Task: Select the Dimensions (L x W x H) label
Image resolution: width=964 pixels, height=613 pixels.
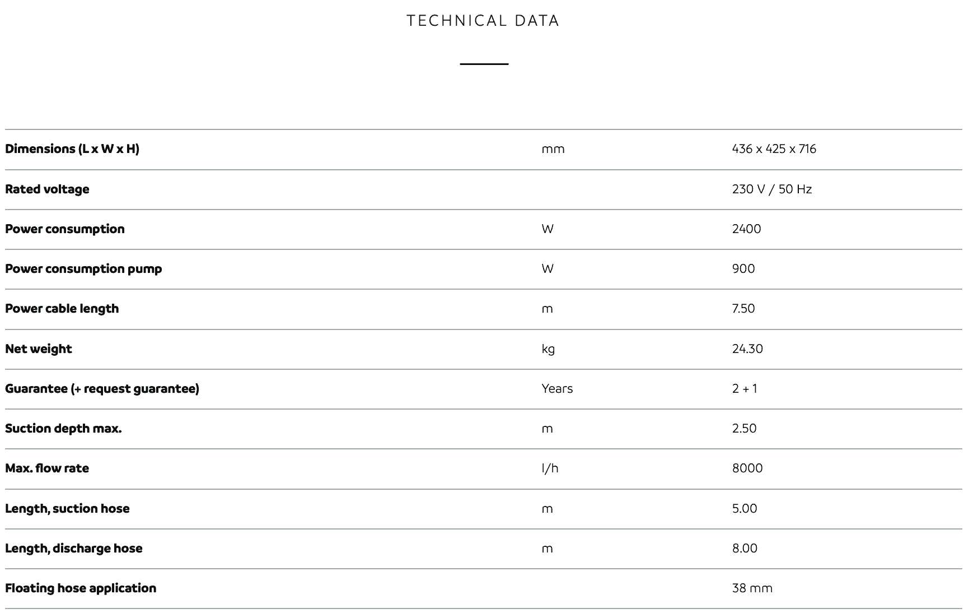Action: [72, 149]
